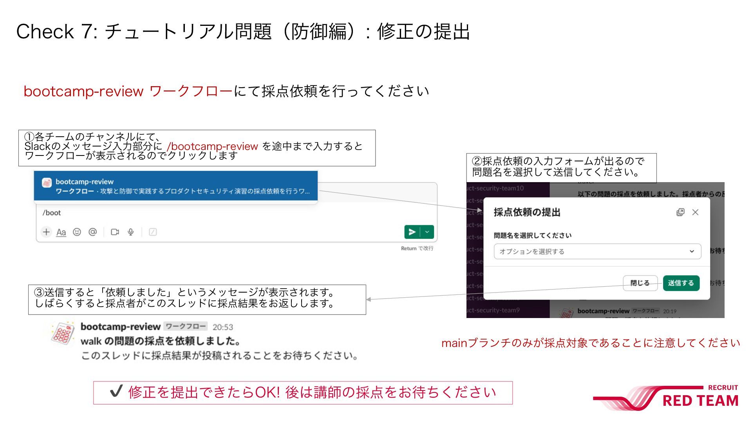The image size is (752, 423).
Task: Close the 採点依頼の提出 dialog
Action: 695,212
